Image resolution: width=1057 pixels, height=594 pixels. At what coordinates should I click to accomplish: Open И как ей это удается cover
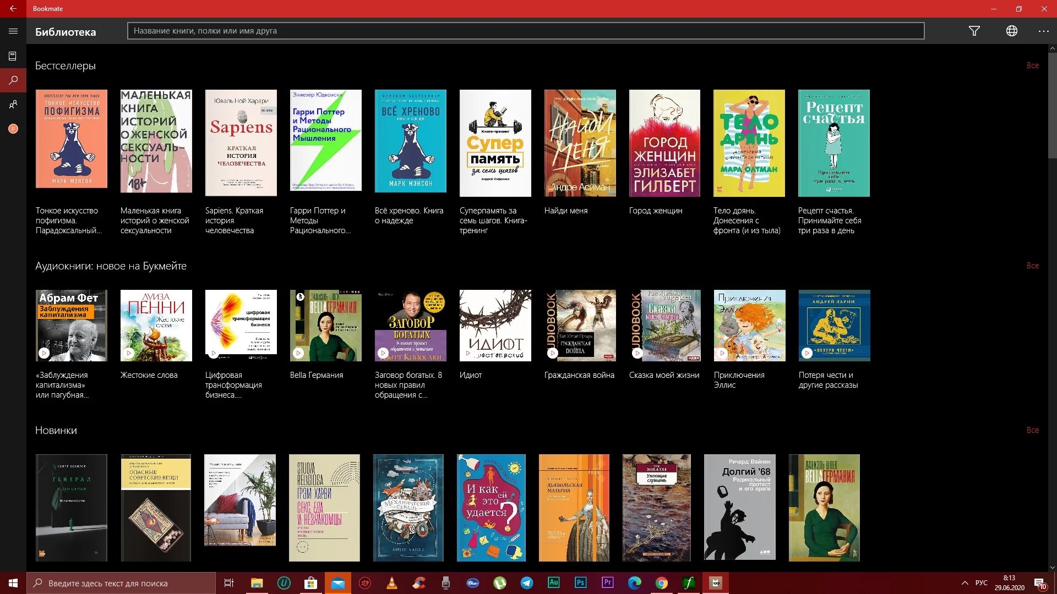pos(491,508)
